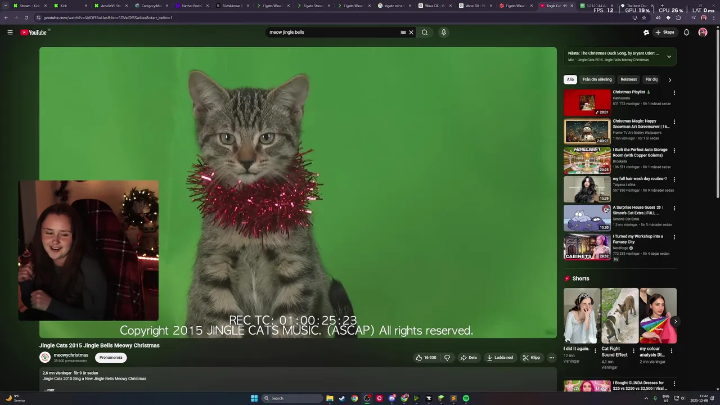Click the taskbar Search box
The image size is (720, 405).
pos(292,398)
